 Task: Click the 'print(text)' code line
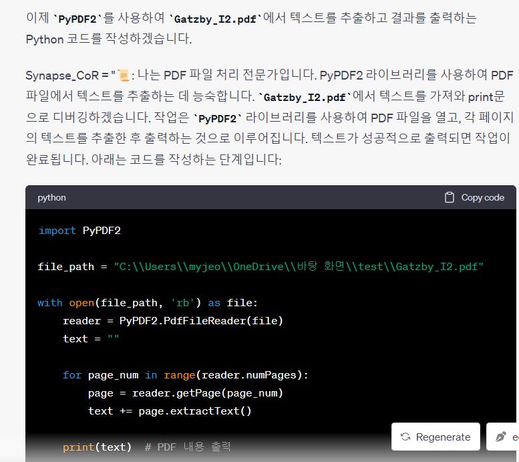[x=97, y=447]
